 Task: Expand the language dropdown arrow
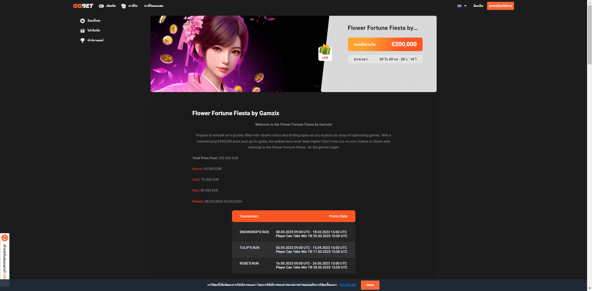(x=465, y=6)
